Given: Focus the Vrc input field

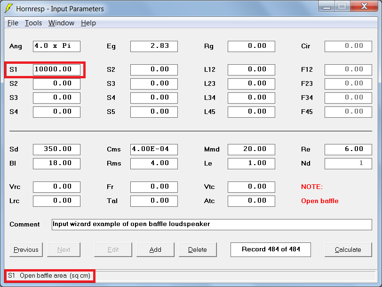Looking at the screenshot, I should pyautogui.click(x=56, y=187).
